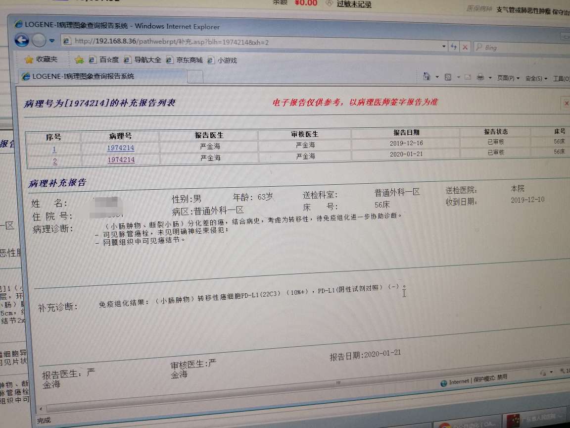Add current page to favorites bar
Viewport: 570px width, 428px height.
79,59
